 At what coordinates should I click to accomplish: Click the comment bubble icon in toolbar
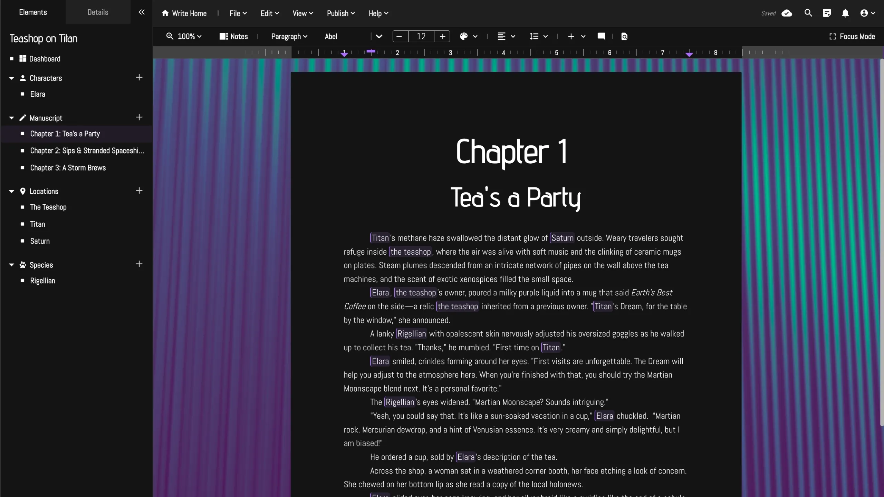[x=601, y=36]
